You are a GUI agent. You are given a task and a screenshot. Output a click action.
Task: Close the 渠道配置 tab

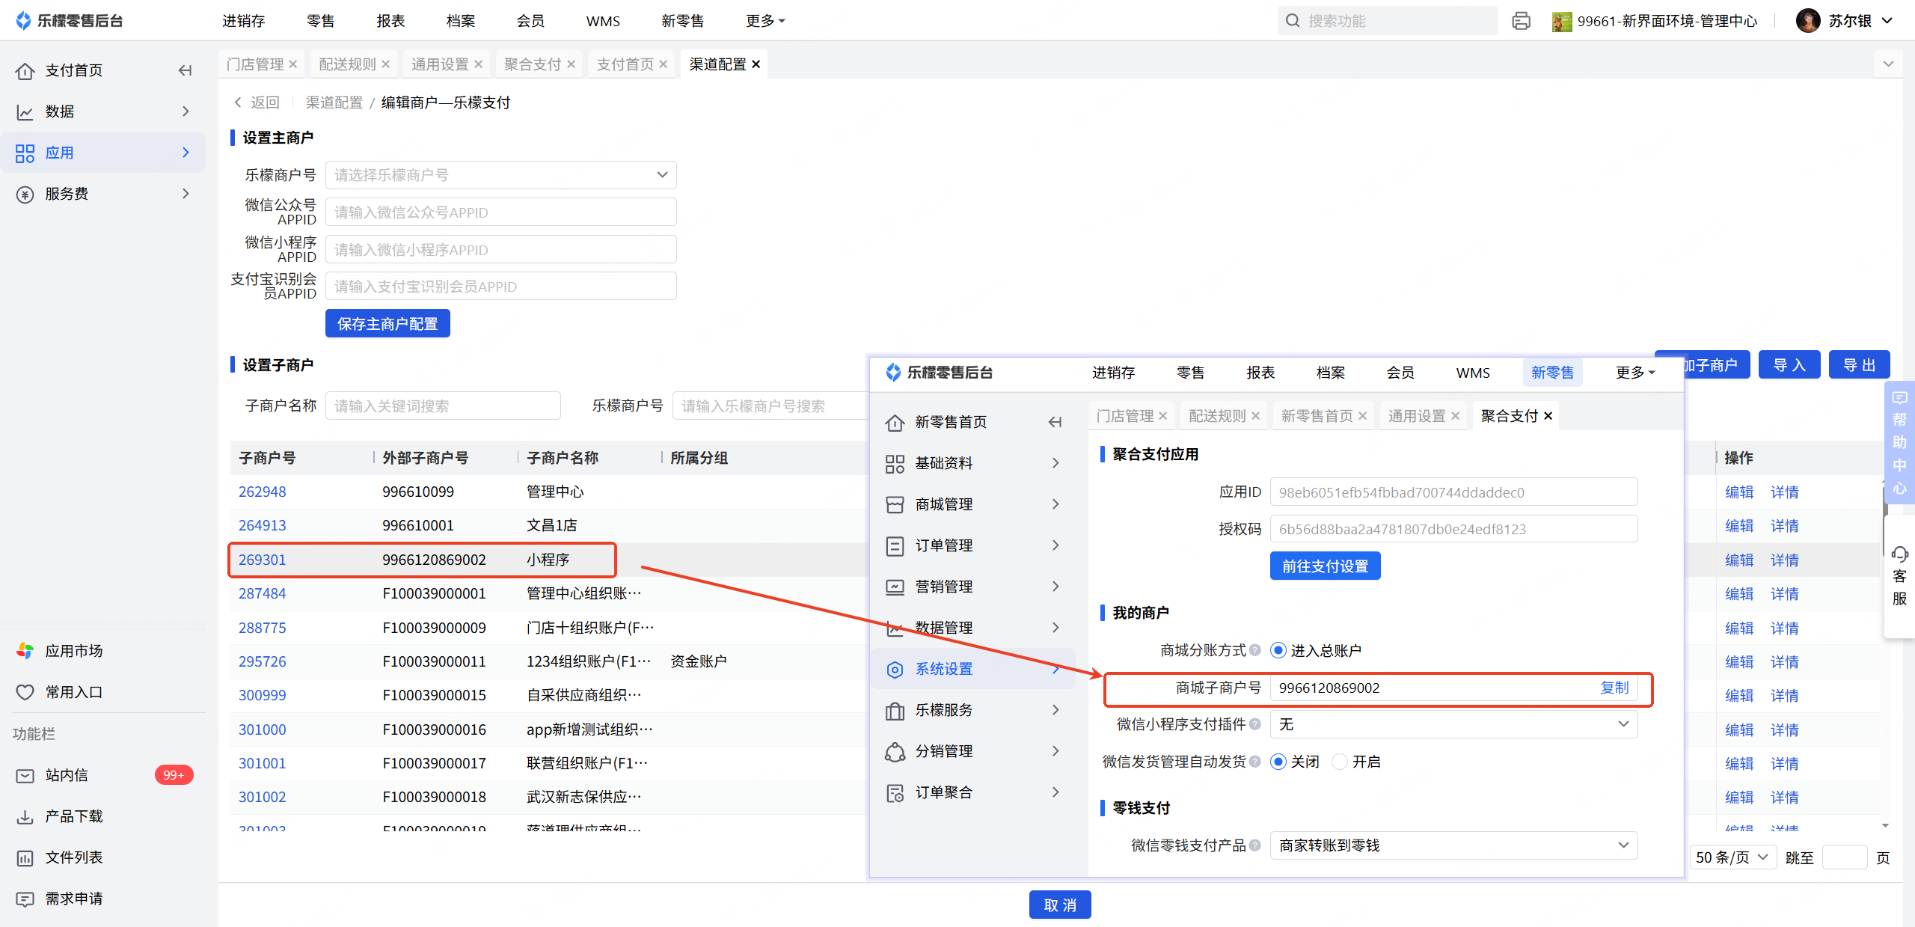click(756, 64)
